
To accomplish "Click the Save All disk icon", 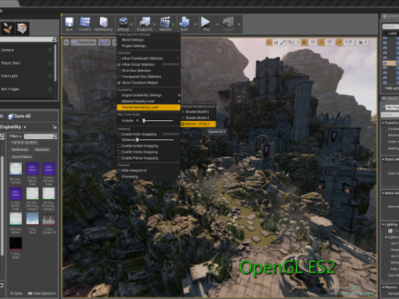I will click(11, 116).
